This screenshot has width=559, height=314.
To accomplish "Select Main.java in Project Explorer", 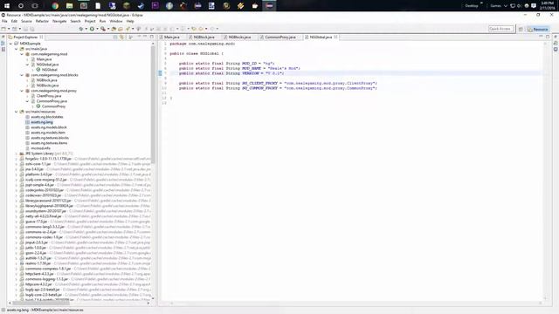I will [44, 59].
